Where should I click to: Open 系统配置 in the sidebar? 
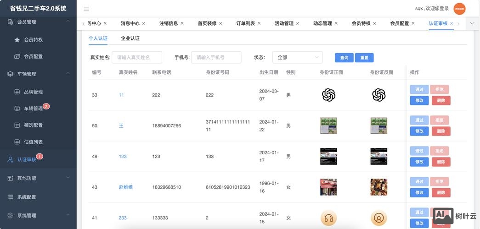tap(27, 197)
